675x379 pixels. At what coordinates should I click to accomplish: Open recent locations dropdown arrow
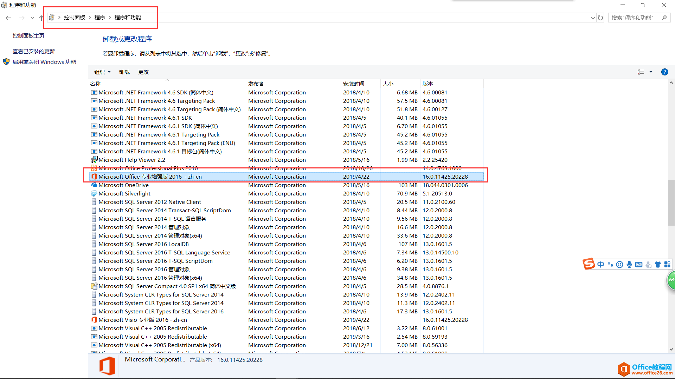32,18
